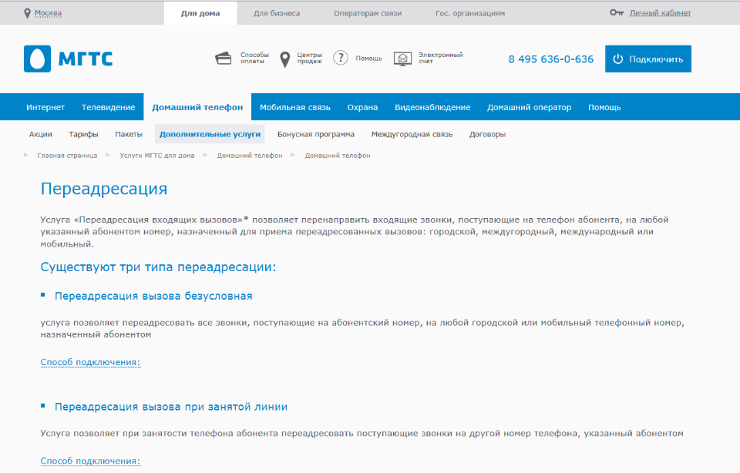Viewport: 740px width, 473px height.
Task: Open the Пакеты submenu item
Action: pos(129,134)
